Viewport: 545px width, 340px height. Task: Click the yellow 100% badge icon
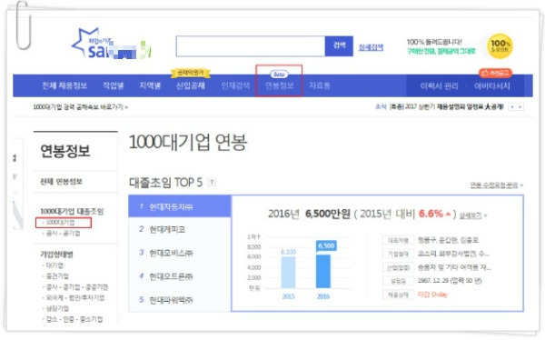[x=500, y=46]
